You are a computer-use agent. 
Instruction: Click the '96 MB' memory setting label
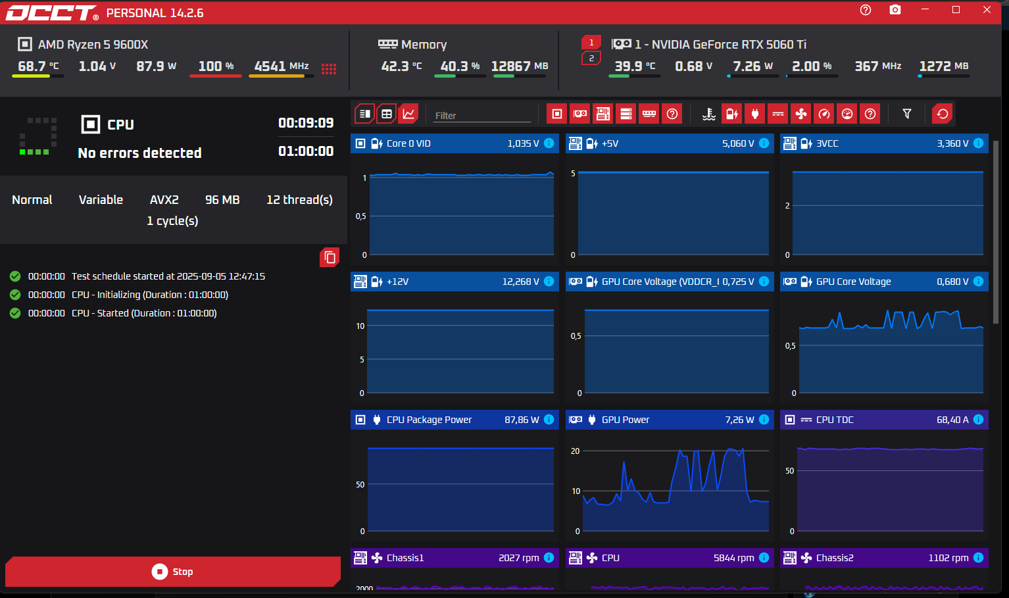222,199
